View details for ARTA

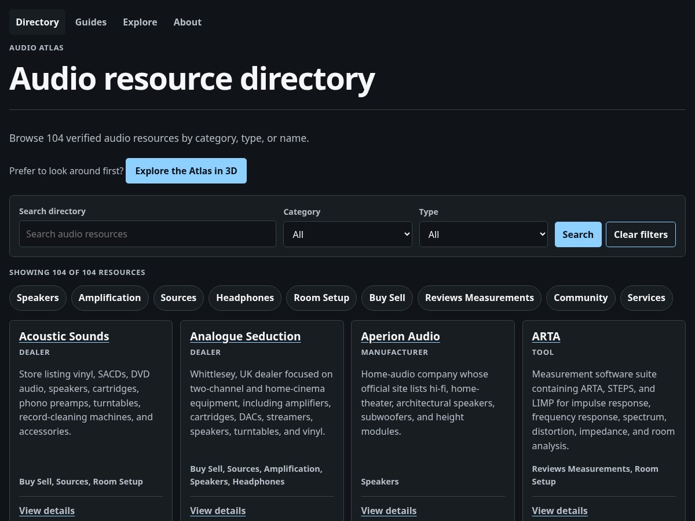tap(559, 511)
